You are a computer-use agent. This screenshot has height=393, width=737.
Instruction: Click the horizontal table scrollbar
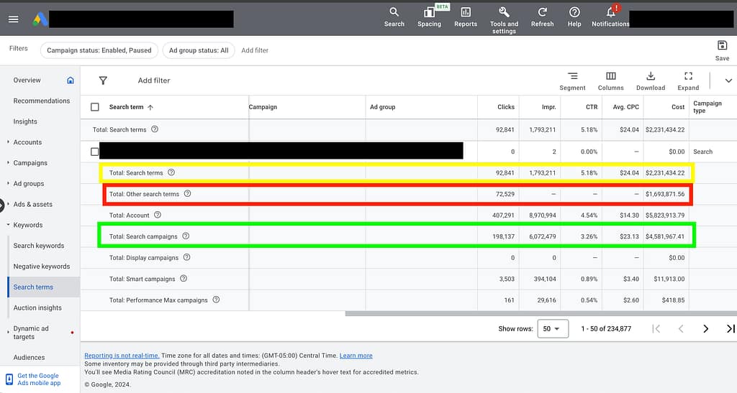(x=541, y=313)
